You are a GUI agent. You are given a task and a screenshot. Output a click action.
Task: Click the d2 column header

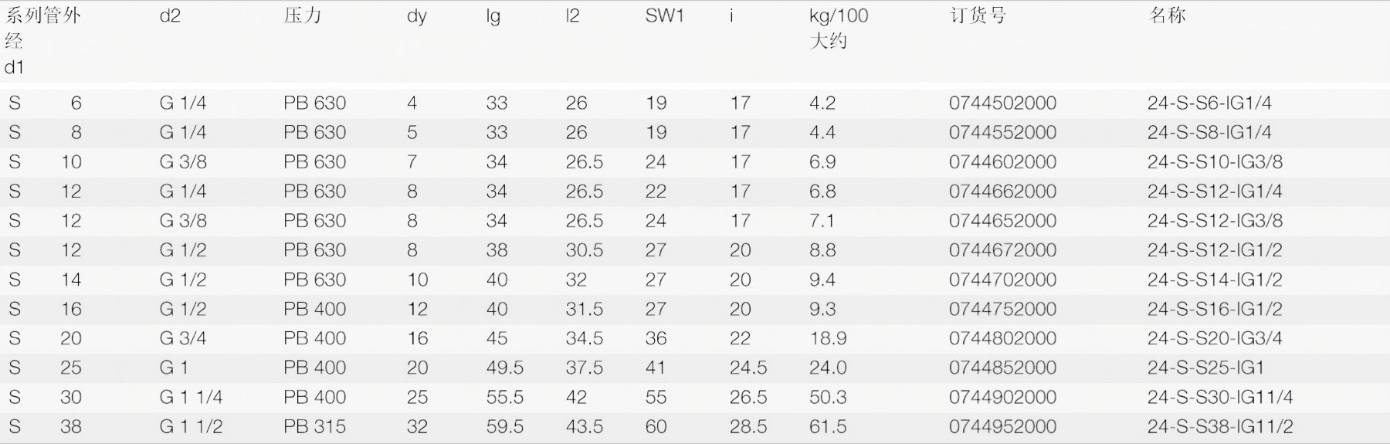pos(170,15)
